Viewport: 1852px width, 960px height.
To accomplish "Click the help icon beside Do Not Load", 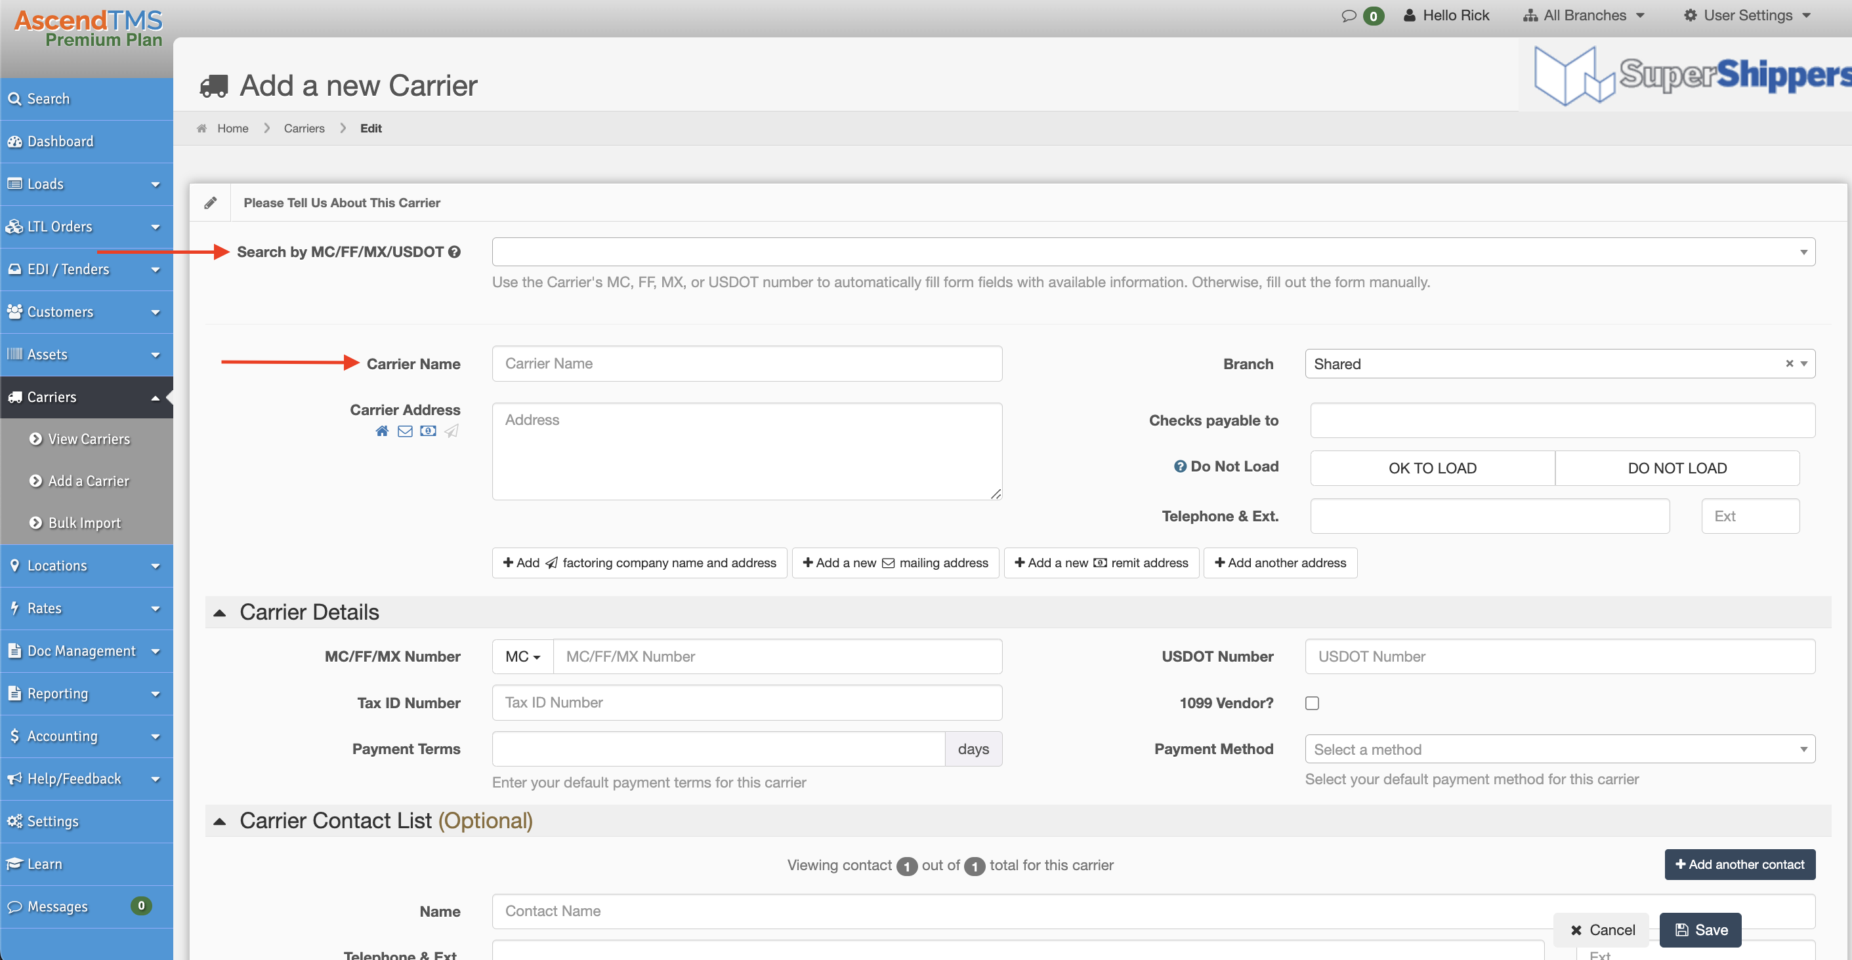I will tap(1180, 466).
